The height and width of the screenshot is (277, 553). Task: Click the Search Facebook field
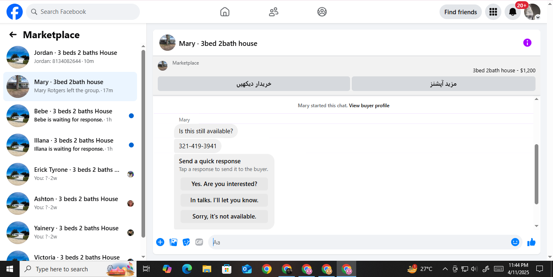83,12
